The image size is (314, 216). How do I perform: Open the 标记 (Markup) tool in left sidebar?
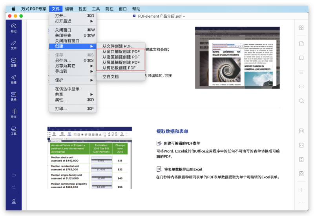point(14,27)
